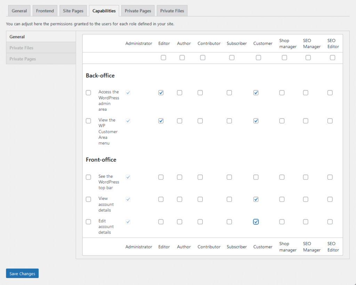Screen dimensions: 356x285
Task: Uncheck Customer for View account details
Action: pos(256,199)
